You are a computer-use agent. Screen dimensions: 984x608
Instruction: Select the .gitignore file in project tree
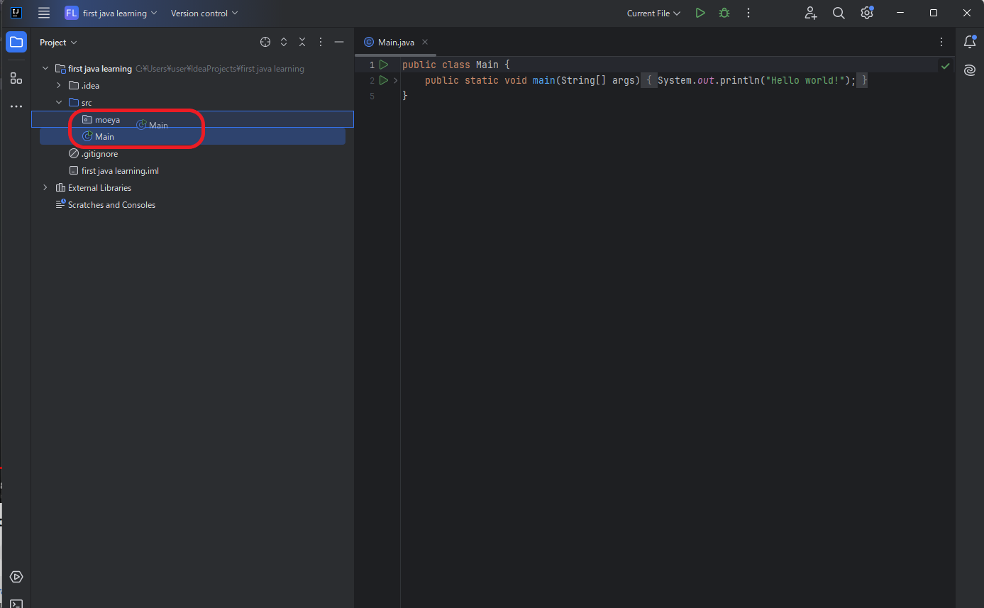[99, 154]
